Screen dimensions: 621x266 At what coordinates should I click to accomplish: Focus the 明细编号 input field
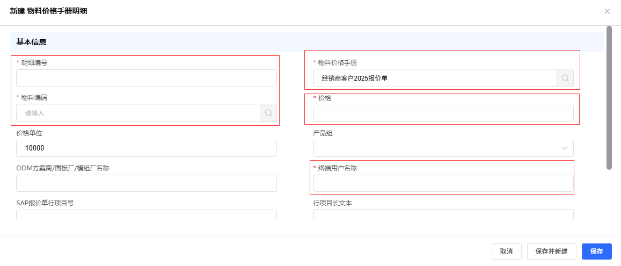coord(146,78)
